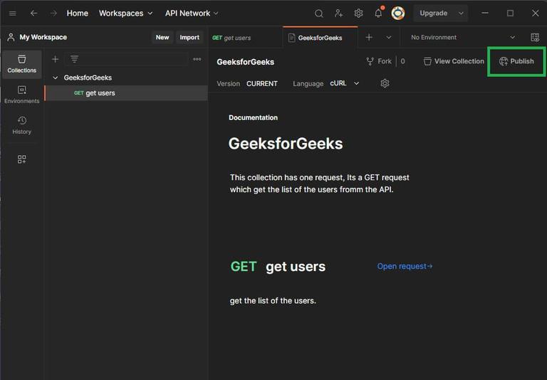Expand the Workspaces dropdown
Image resolution: width=547 pixels, height=380 pixels.
125,14
